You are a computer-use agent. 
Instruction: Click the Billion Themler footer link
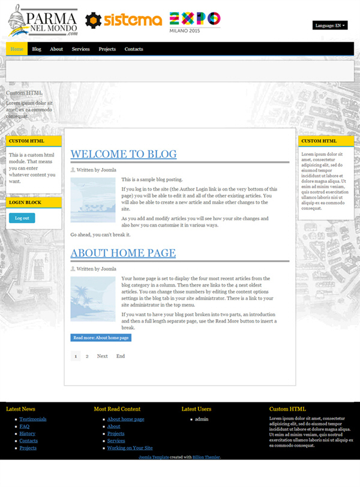(206, 457)
